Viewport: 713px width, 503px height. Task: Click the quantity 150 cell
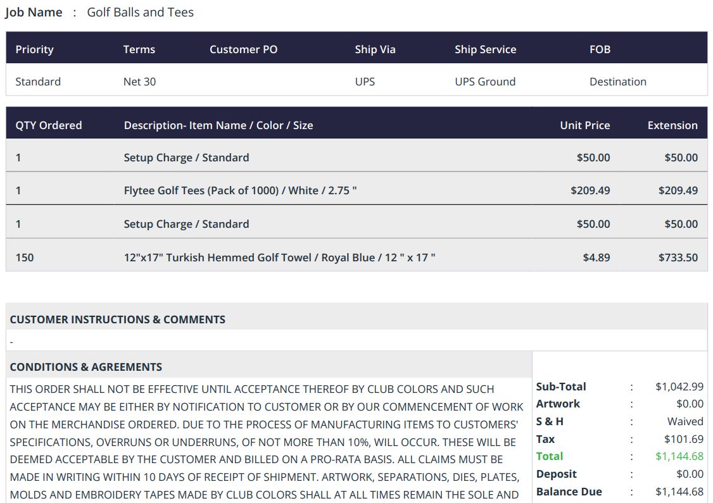[x=25, y=258]
